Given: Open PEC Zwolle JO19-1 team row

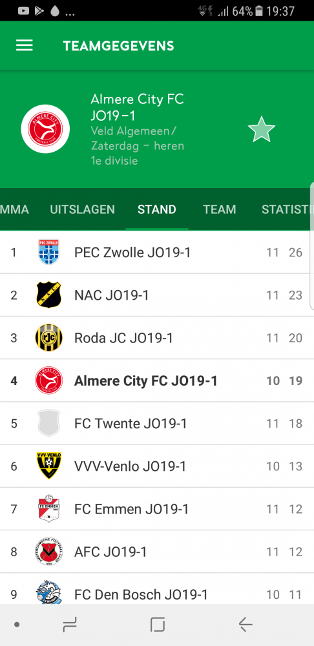Looking at the screenshot, I should 157,252.
